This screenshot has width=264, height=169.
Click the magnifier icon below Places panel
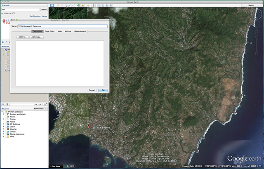(3, 104)
